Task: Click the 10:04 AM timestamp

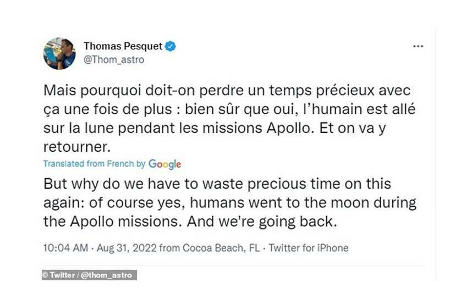Action: click(65, 248)
